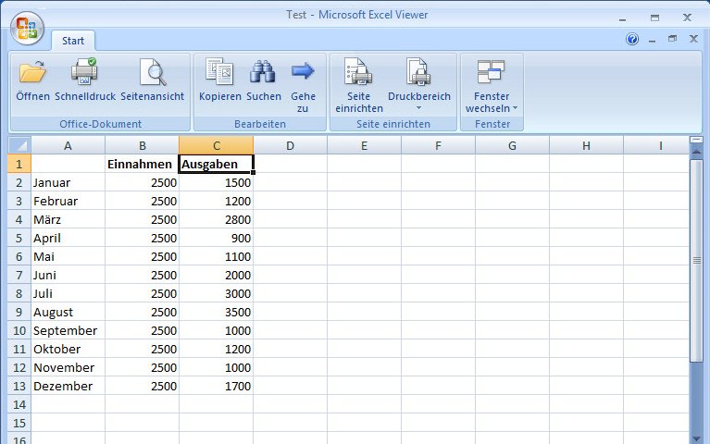This screenshot has height=444, width=710.
Task: Click the Kopieren copy icon
Action: (219, 72)
